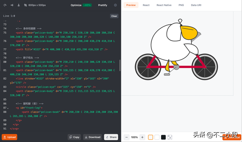Copy the SVG code

click(x=74, y=137)
